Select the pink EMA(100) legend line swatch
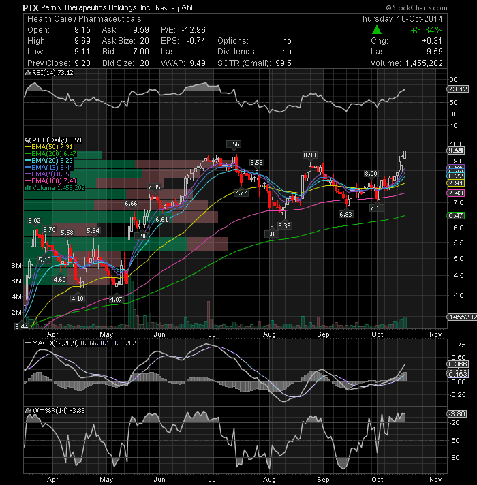The height and width of the screenshot is (485, 477). 28,181
